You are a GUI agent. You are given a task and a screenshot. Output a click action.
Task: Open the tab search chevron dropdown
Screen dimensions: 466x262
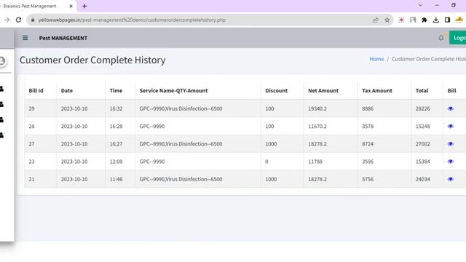point(421,5)
